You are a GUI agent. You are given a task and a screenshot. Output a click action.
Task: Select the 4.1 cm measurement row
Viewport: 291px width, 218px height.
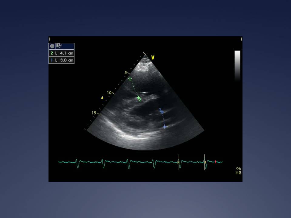pos(62,53)
